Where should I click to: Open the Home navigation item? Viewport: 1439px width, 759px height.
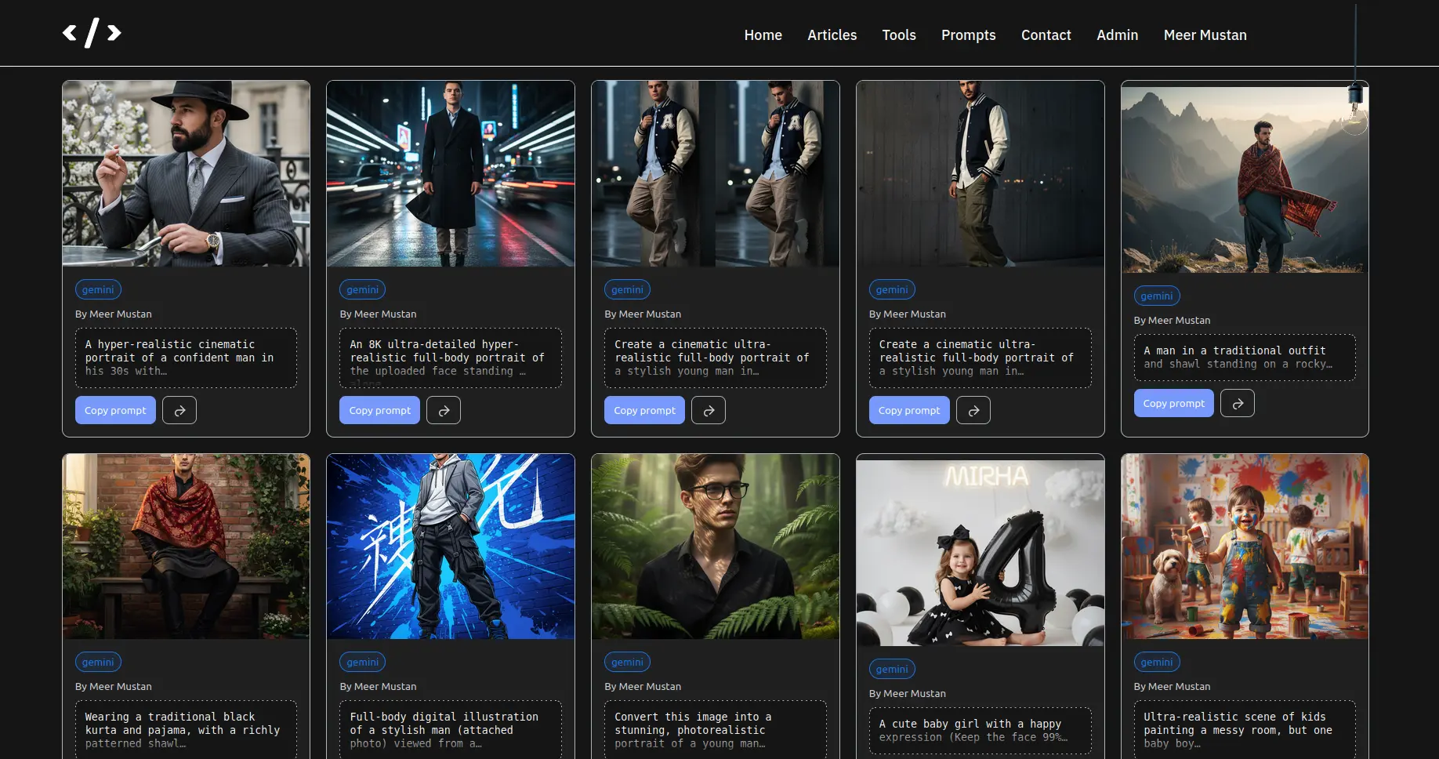[x=763, y=35]
